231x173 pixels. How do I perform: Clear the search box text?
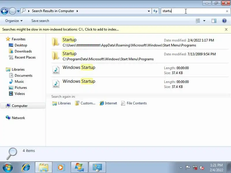click(x=227, y=11)
